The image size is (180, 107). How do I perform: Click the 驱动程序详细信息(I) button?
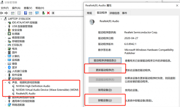105,60
